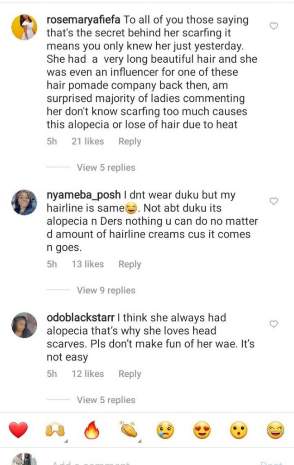Image resolution: width=294 pixels, height=465 pixels.
Task: Reply to rosemaryafiefa's comment
Action: (x=130, y=142)
